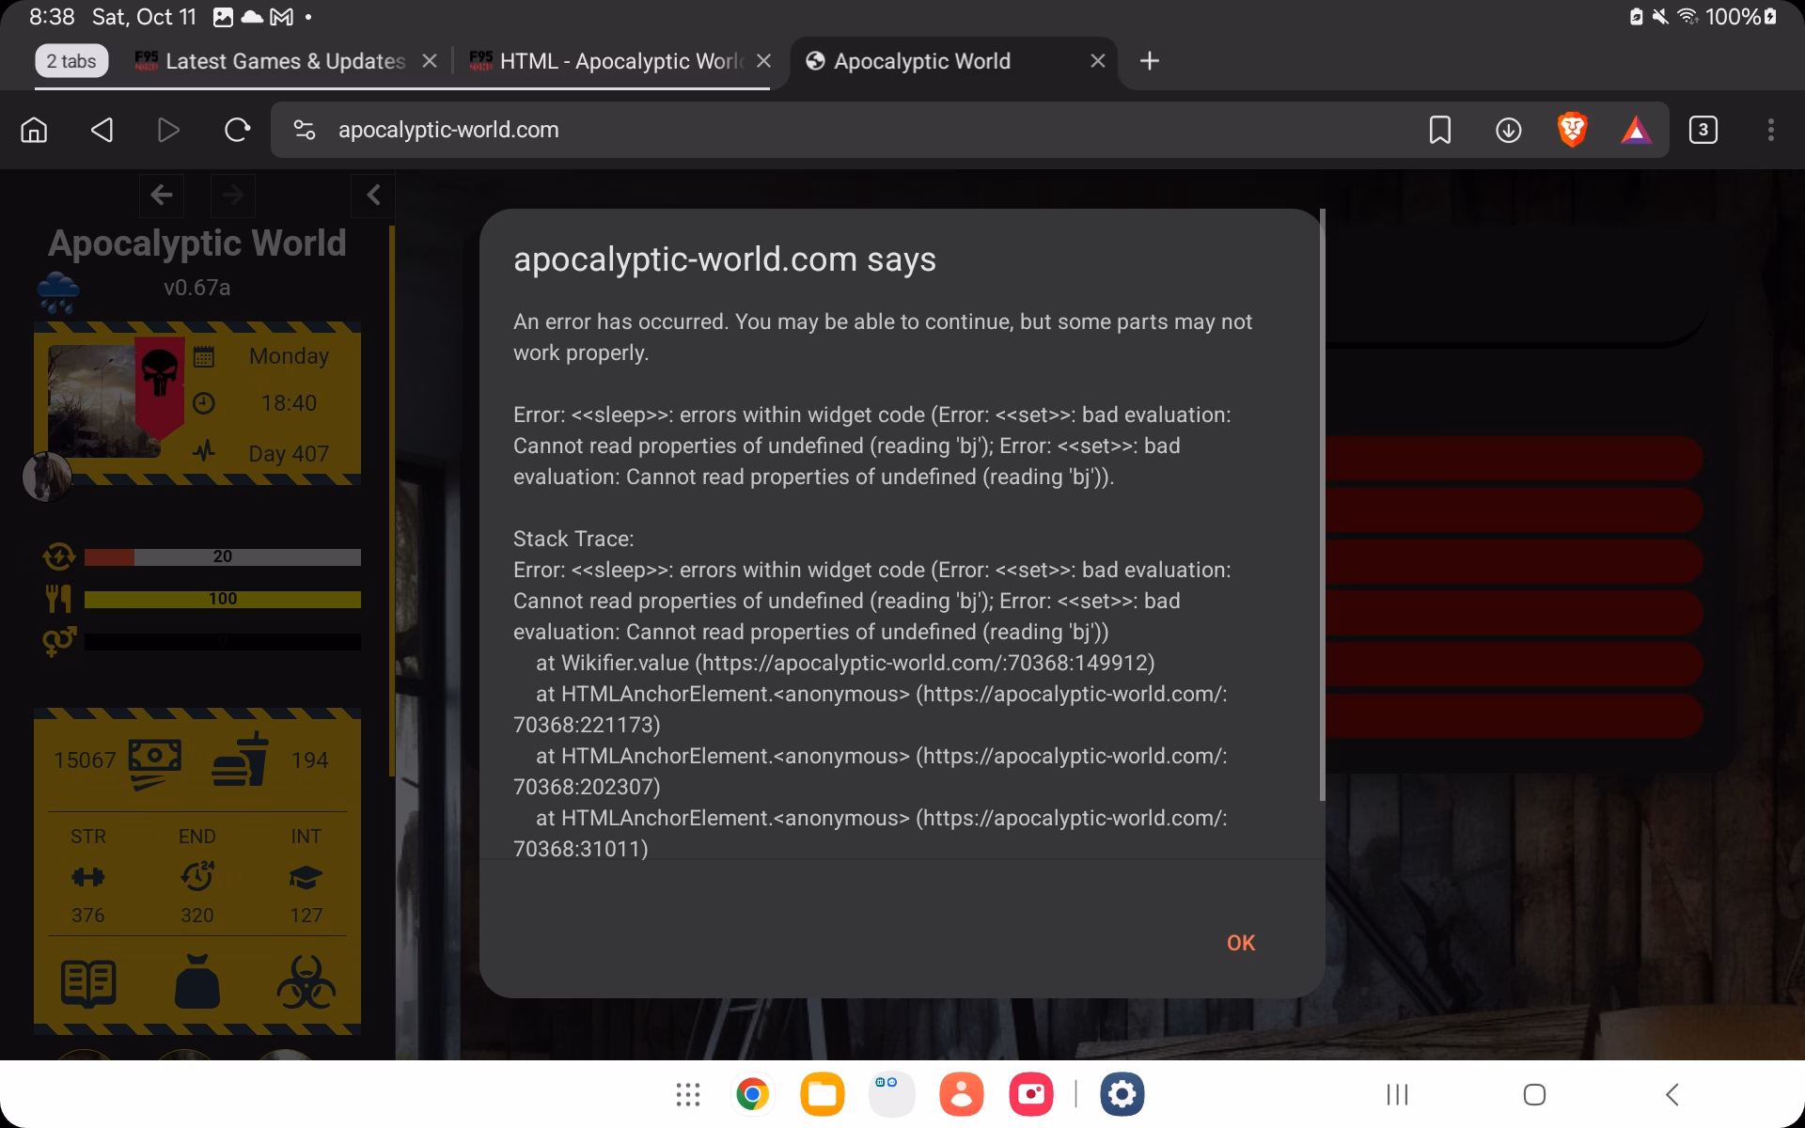Go to browser home page
Image resolution: width=1805 pixels, height=1128 pixels.
click(x=34, y=130)
